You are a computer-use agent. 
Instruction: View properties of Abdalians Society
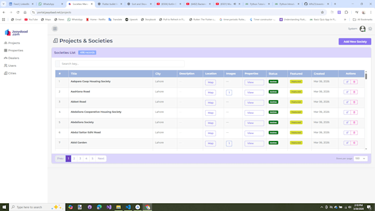tap(254, 123)
